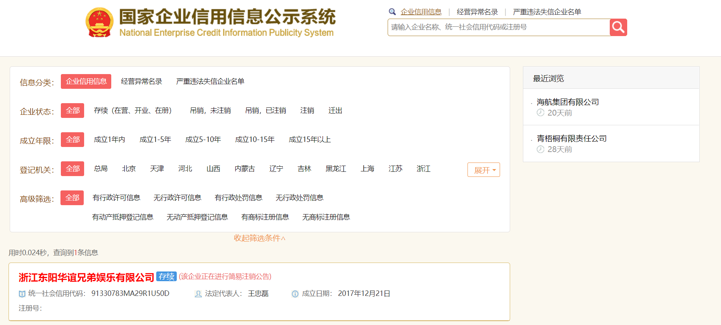Filter by 无行政处罚信息
Viewport: 721px width, 325px height.
coord(299,198)
